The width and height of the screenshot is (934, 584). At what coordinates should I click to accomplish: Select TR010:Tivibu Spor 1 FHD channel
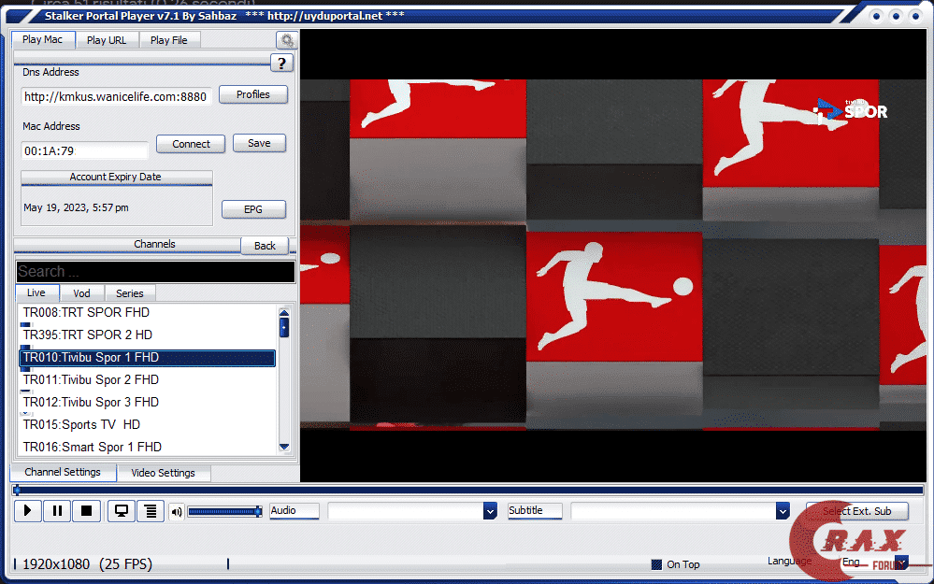(148, 358)
